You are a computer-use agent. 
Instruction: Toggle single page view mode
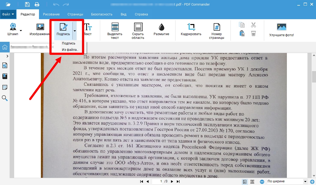coord(244,182)
